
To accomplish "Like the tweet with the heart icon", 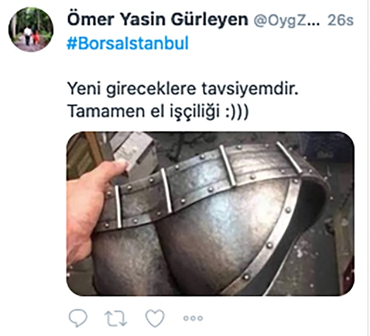I will (155, 318).
